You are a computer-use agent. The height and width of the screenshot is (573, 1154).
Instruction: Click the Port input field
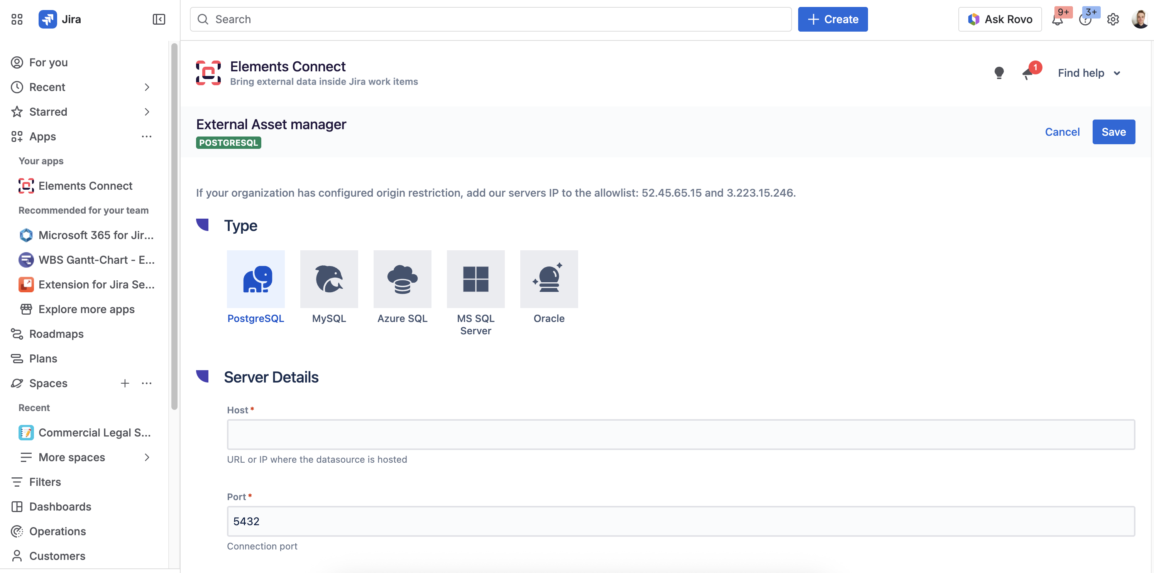click(681, 521)
